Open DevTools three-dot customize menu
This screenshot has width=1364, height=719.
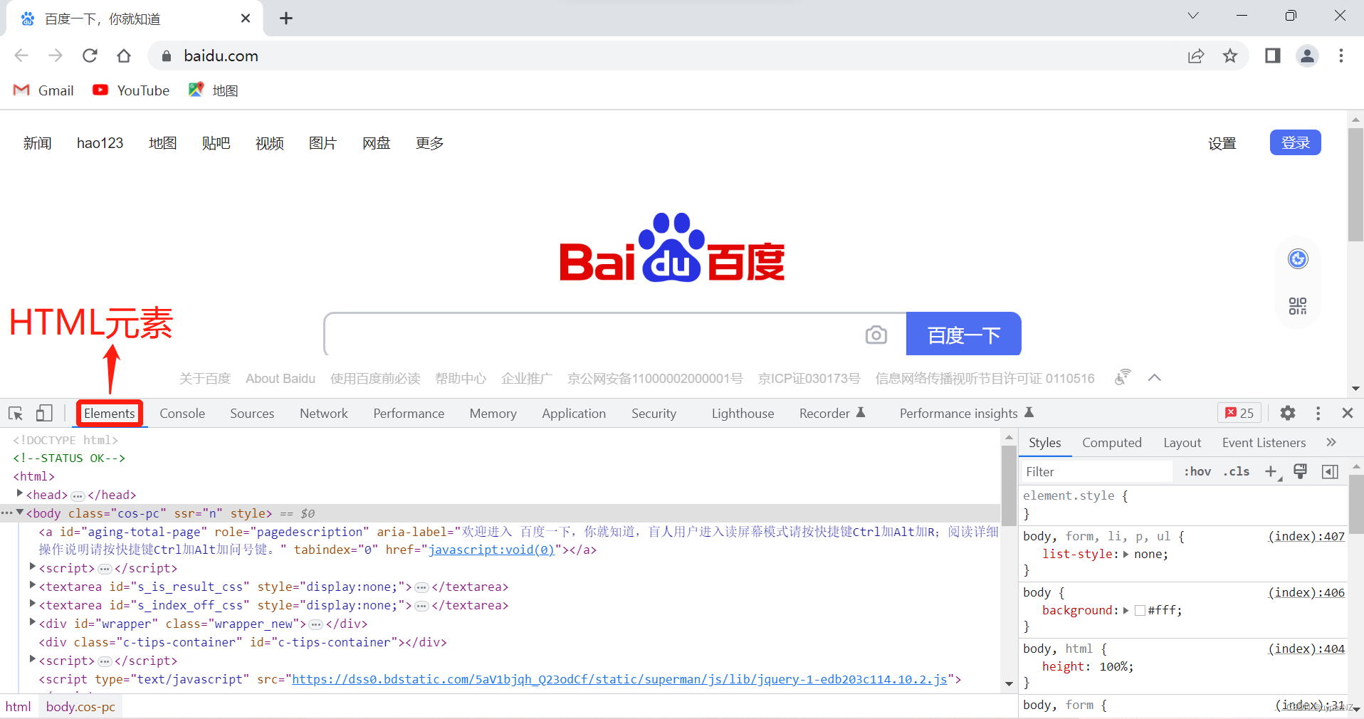(x=1318, y=413)
